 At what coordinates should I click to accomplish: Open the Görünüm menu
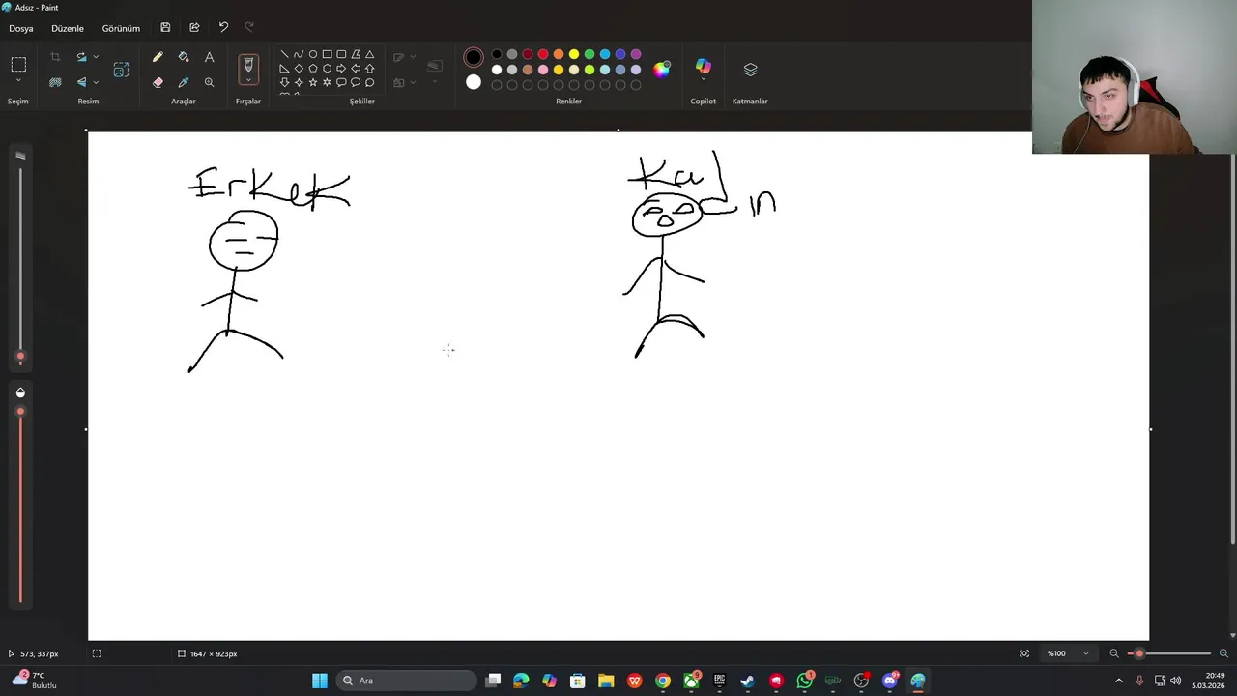(121, 28)
